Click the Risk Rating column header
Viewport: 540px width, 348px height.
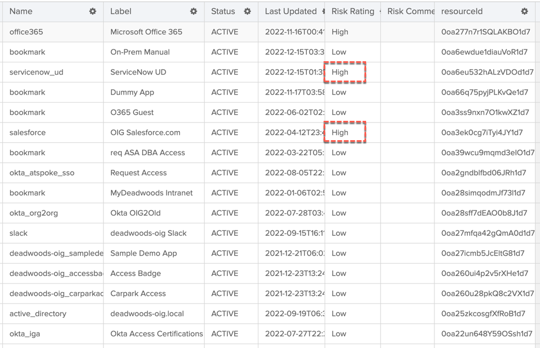353,11
